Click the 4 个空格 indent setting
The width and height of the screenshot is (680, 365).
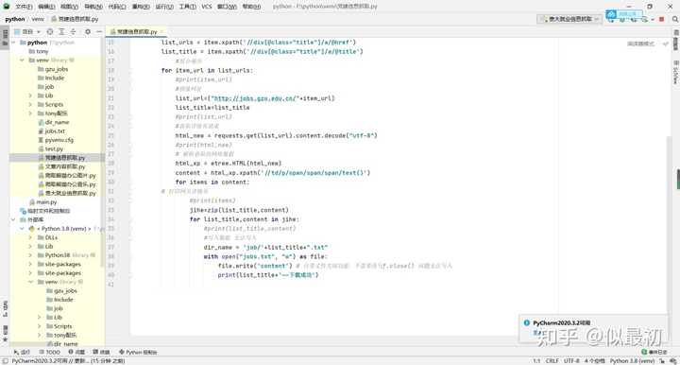point(595,361)
